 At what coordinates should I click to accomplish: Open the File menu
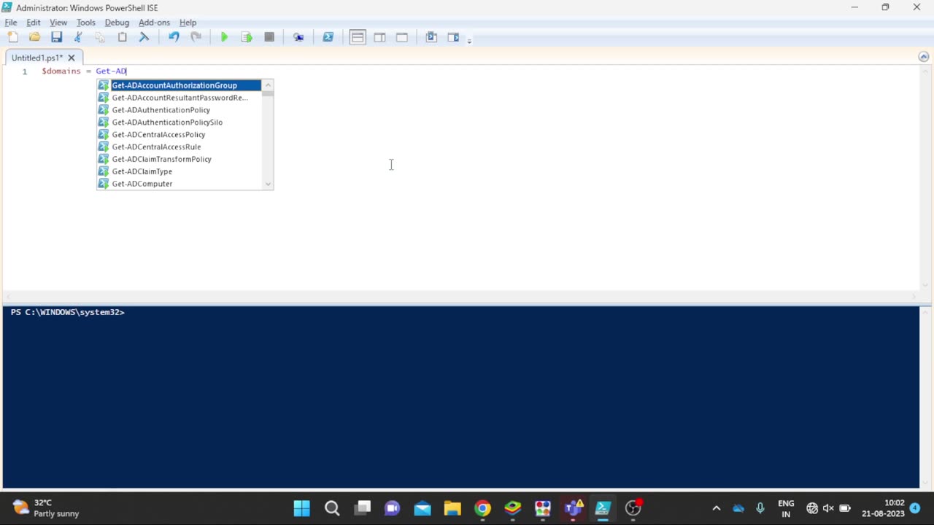point(11,23)
